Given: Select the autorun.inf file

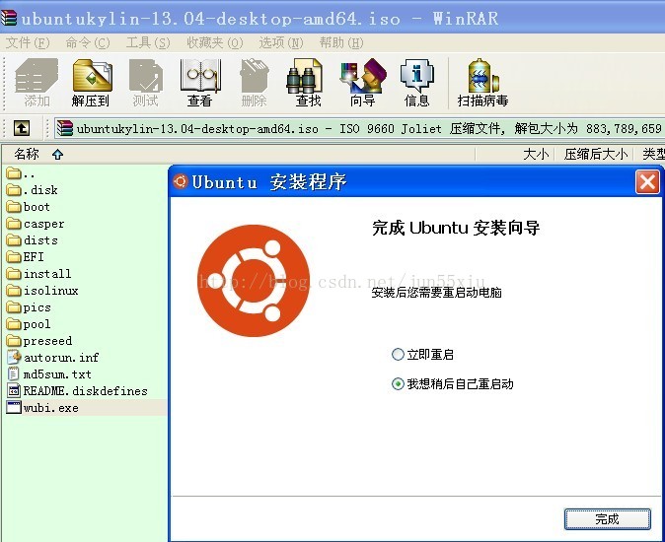Looking at the screenshot, I should pos(53,358).
